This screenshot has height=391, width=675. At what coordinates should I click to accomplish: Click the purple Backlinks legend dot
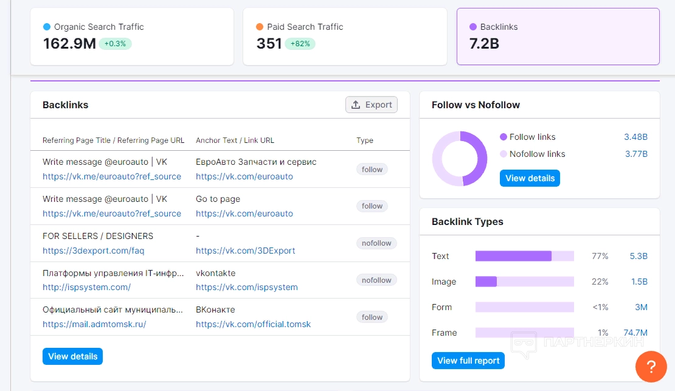coord(473,27)
